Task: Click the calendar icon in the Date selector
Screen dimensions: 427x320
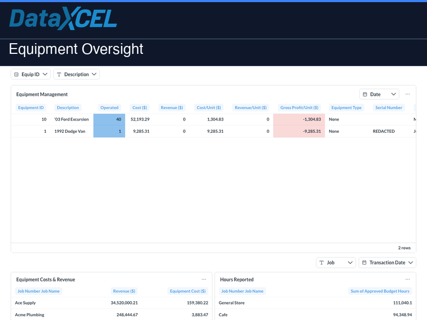Action: tap(364, 94)
